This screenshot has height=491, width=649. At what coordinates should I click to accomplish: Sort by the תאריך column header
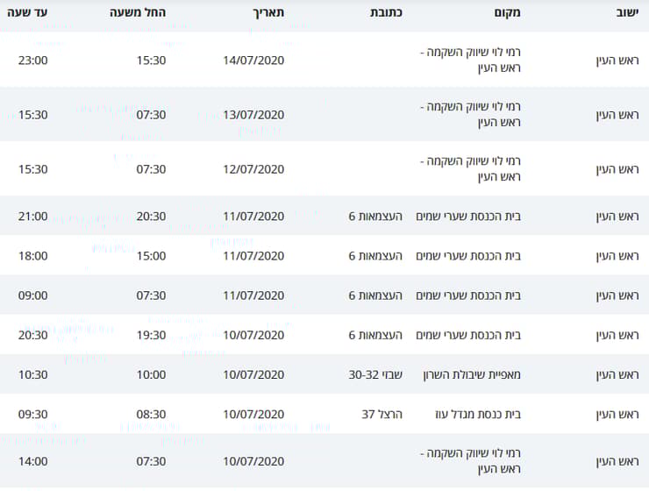tap(268, 12)
